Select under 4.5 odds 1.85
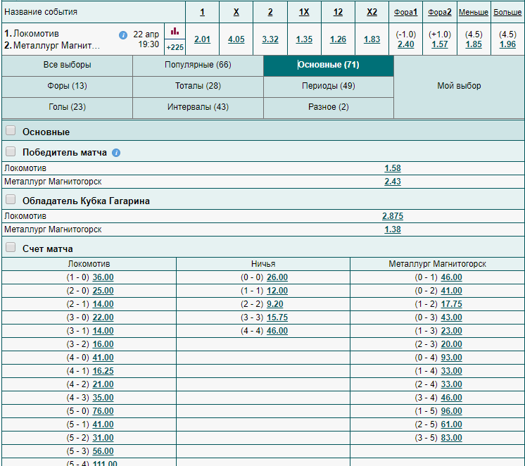525x466 pixels. [474, 44]
